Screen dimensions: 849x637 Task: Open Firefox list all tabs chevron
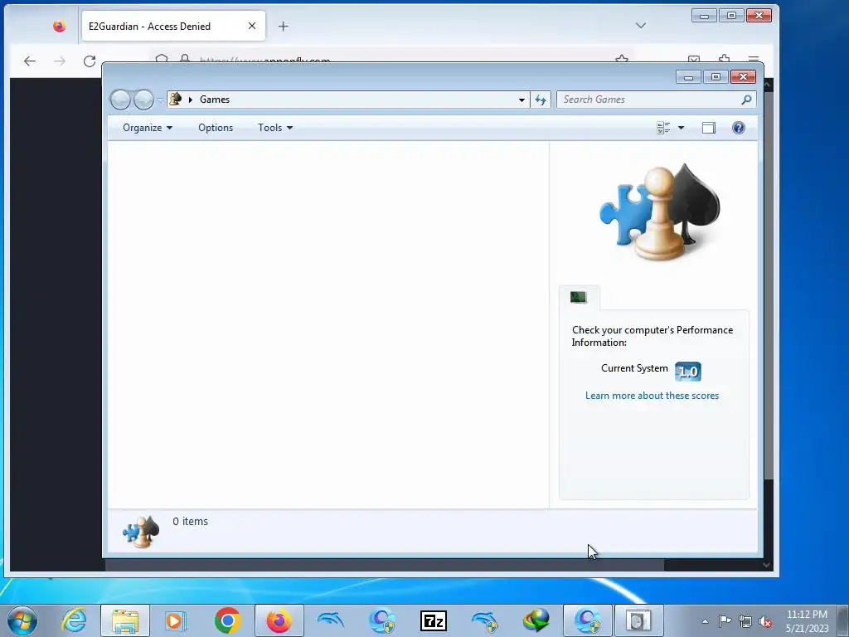(x=641, y=26)
